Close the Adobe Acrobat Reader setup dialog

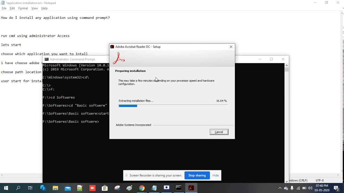[x=231, y=47]
